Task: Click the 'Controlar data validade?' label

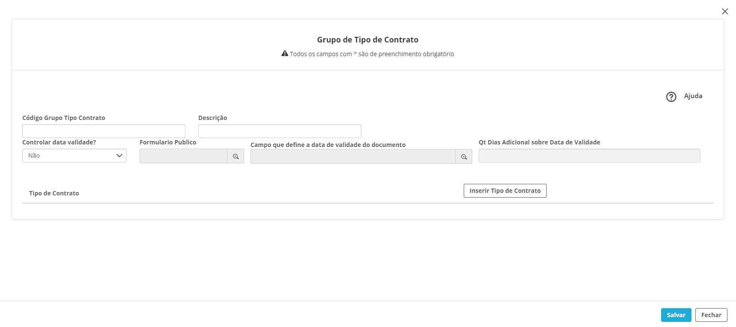Action: pyautogui.click(x=59, y=142)
